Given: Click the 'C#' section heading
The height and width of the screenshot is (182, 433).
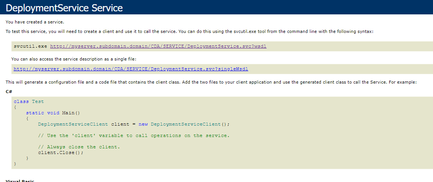Looking at the screenshot, I should 9,92.
